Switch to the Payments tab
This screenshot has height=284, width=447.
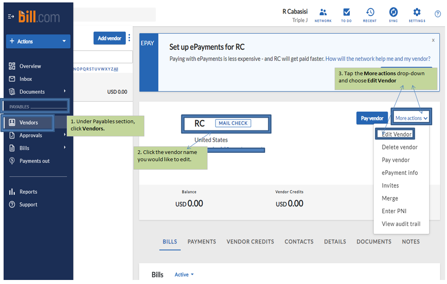(202, 241)
